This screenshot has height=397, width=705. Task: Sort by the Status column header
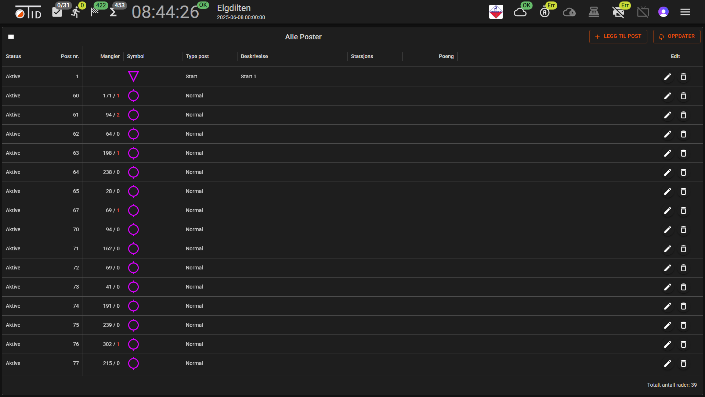13,56
